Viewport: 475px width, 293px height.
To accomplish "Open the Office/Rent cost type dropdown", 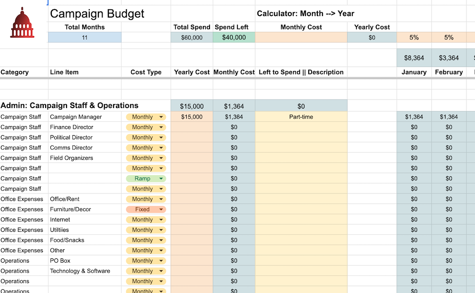I will click(x=145, y=199).
